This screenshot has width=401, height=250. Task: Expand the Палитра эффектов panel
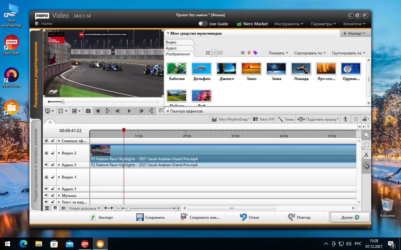(168, 111)
